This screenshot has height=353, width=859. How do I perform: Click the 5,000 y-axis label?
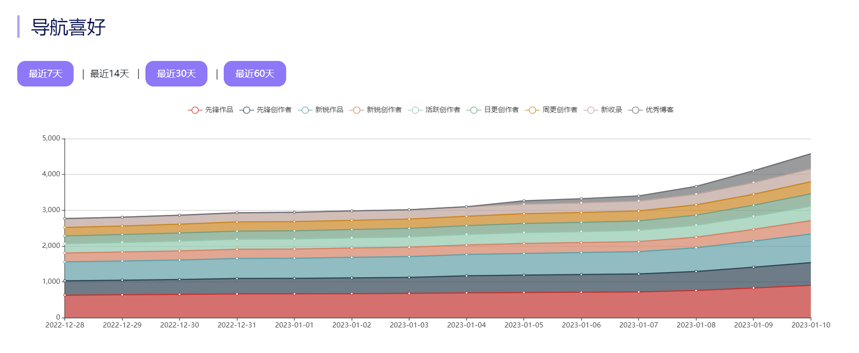click(51, 138)
